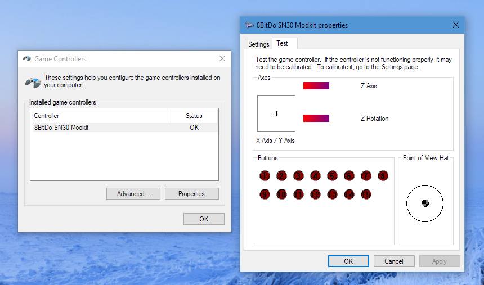Click button 6 indicator in Buttons group
Viewport: 484px width, 285px height.
click(349, 176)
